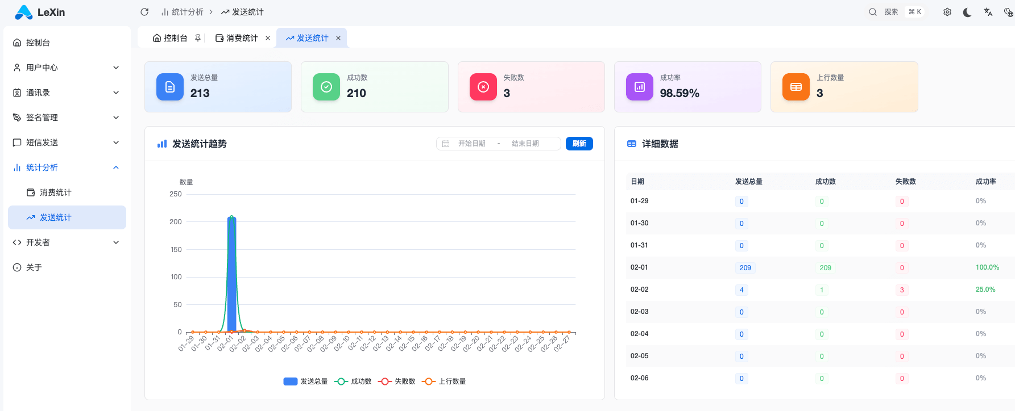Click the 发送总量 column header
The image size is (1015, 411).
[x=748, y=182]
